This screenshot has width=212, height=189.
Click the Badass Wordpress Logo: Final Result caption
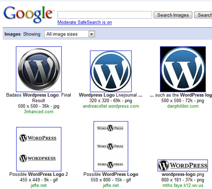(39, 98)
